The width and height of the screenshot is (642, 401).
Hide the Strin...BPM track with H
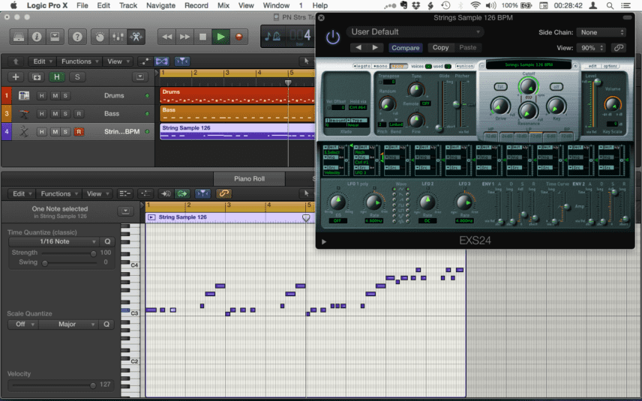[41, 131]
